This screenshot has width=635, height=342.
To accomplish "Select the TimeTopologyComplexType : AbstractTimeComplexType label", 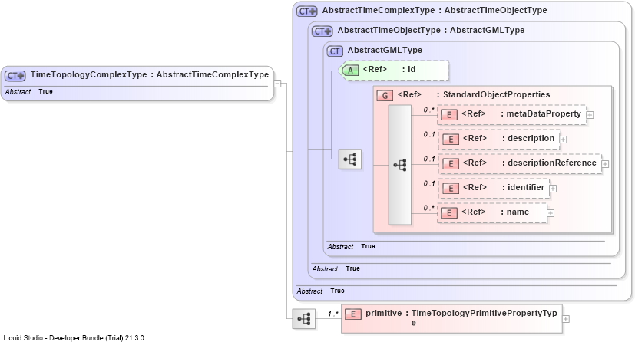I will point(150,75).
